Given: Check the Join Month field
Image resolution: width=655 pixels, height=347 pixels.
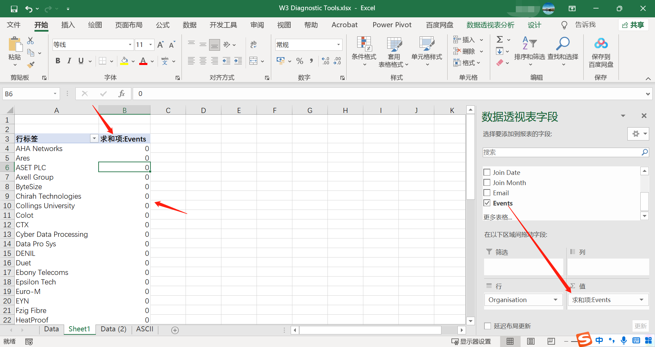Looking at the screenshot, I should click(x=487, y=182).
